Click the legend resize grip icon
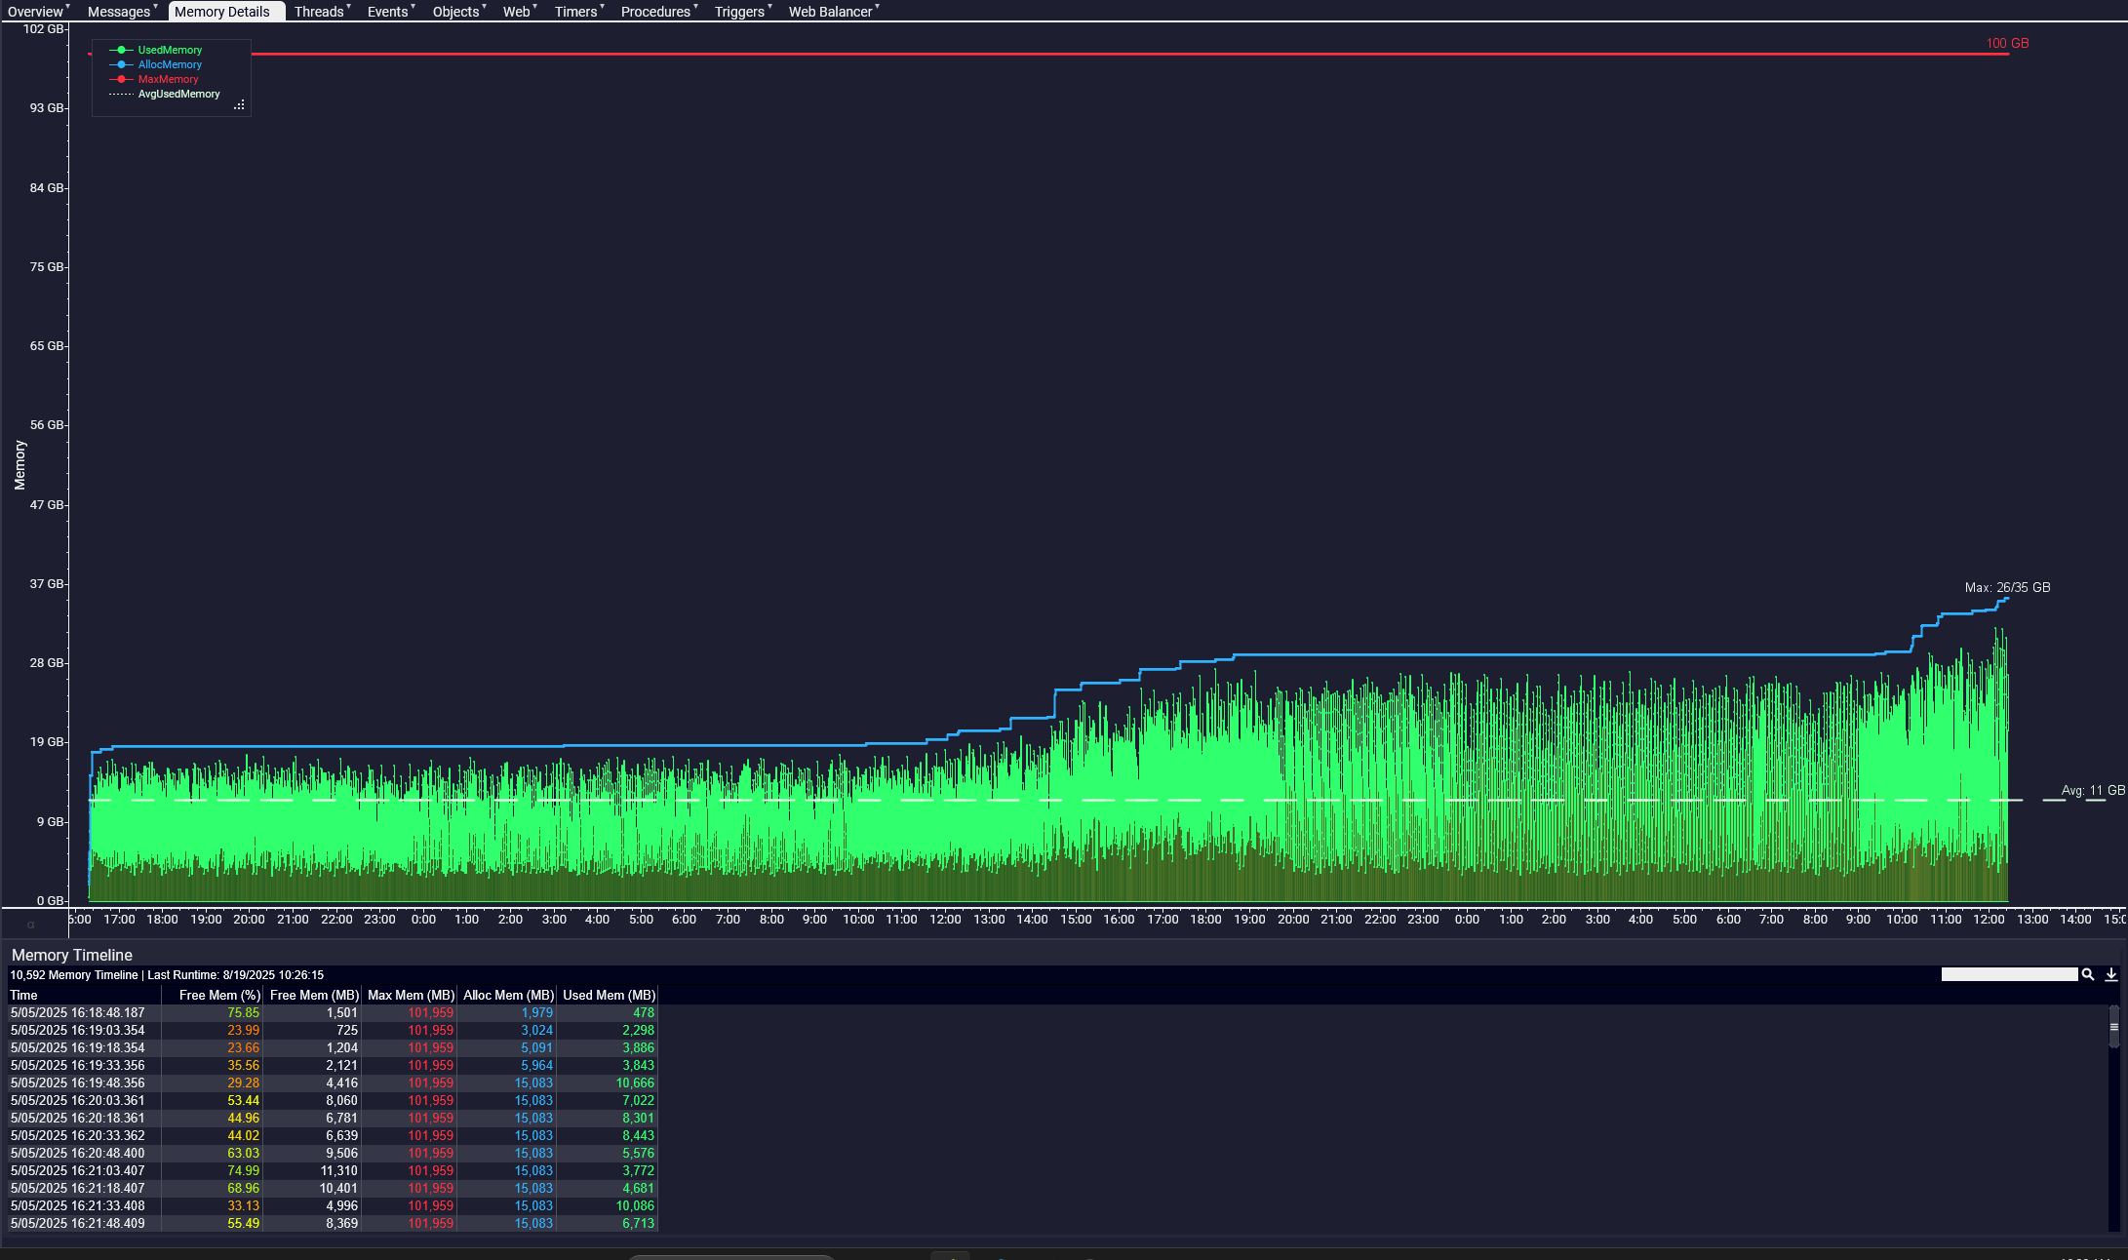Image resolution: width=2128 pixels, height=1260 pixels. click(x=239, y=105)
